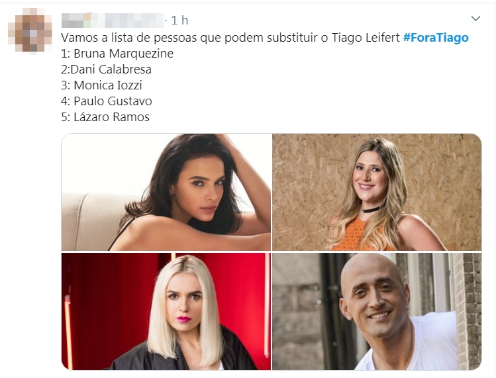Image resolution: width=496 pixels, height=378 pixels.
Task: Open photo of blonde woman in orange top
Action: pos(377,193)
